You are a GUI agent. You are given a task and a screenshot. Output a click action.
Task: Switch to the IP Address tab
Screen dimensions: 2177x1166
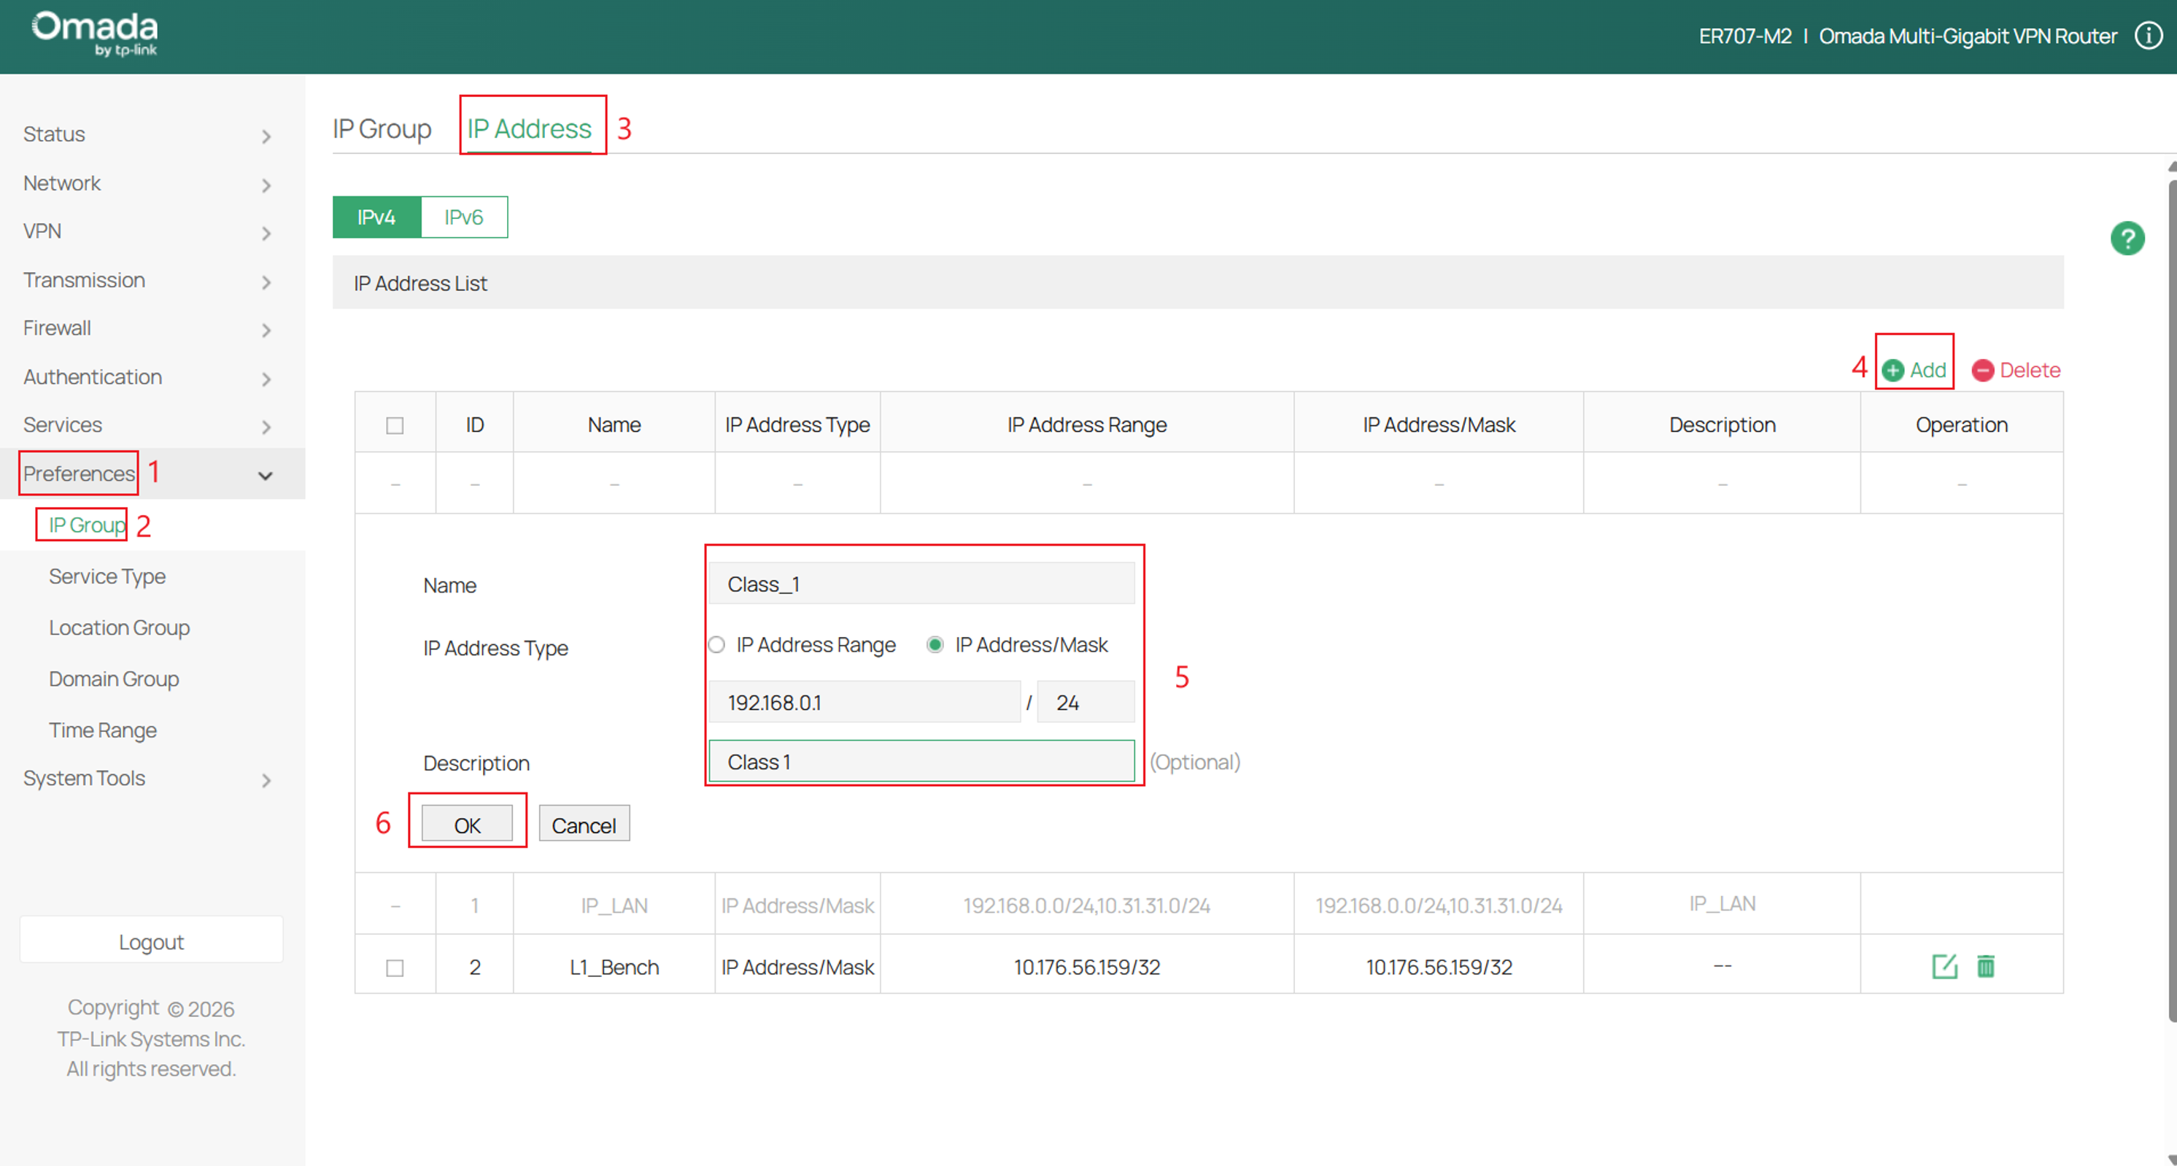[529, 128]
